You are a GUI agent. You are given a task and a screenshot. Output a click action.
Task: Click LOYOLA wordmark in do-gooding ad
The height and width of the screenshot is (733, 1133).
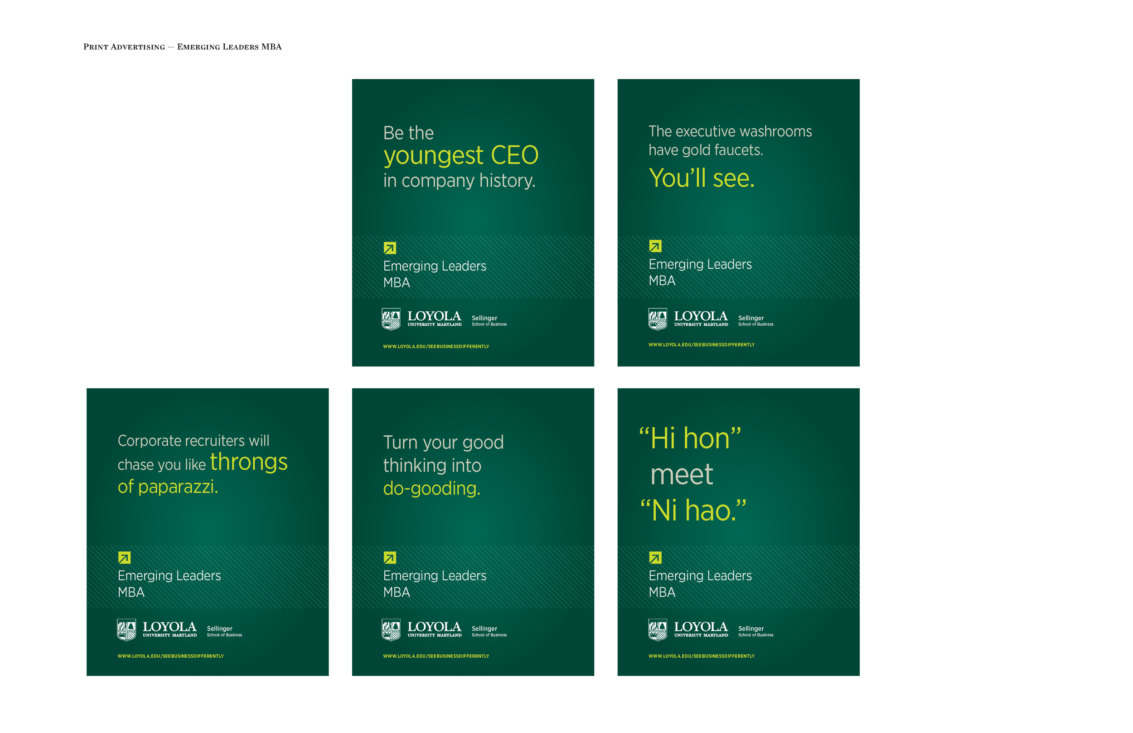pyautogui.click(x=434, y=627)
